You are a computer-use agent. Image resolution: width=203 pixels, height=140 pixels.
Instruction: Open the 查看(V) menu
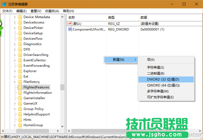[x=36, y=11]
